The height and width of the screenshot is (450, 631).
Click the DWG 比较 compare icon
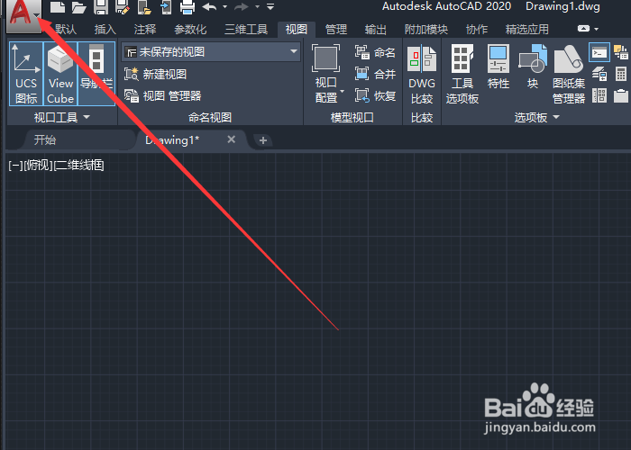point(422,74)
